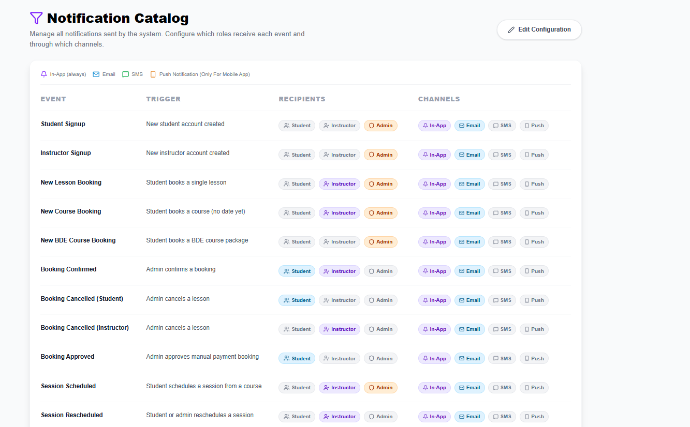Image resolution: width=690 pixels, height=427 pixels.
Task: Toggle Student recipient for Booking Confirmed
Action: [x=297, y=271]
